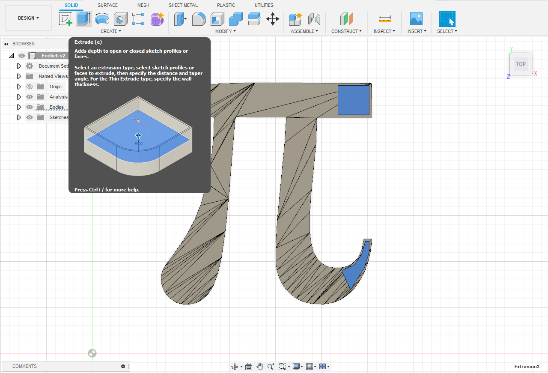Open the SHEET METAL ribbon tab
This screenshot has width=548, height=373.
183,5
